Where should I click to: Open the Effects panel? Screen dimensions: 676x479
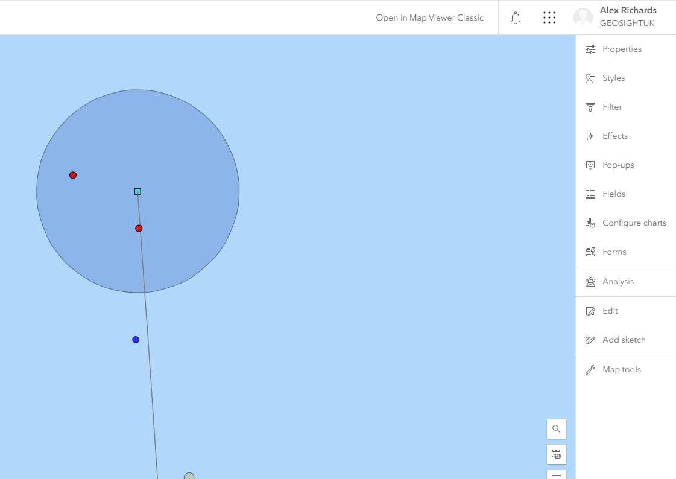tap(614, 136)
